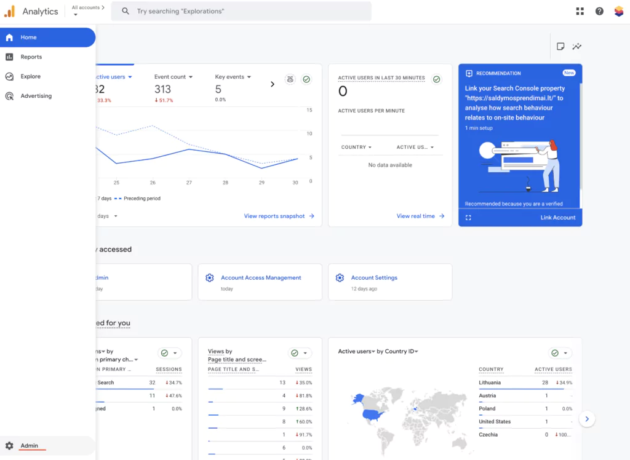Toggle the real-time card green check status
Screen dimensions: 630x460
pos(437,79)
